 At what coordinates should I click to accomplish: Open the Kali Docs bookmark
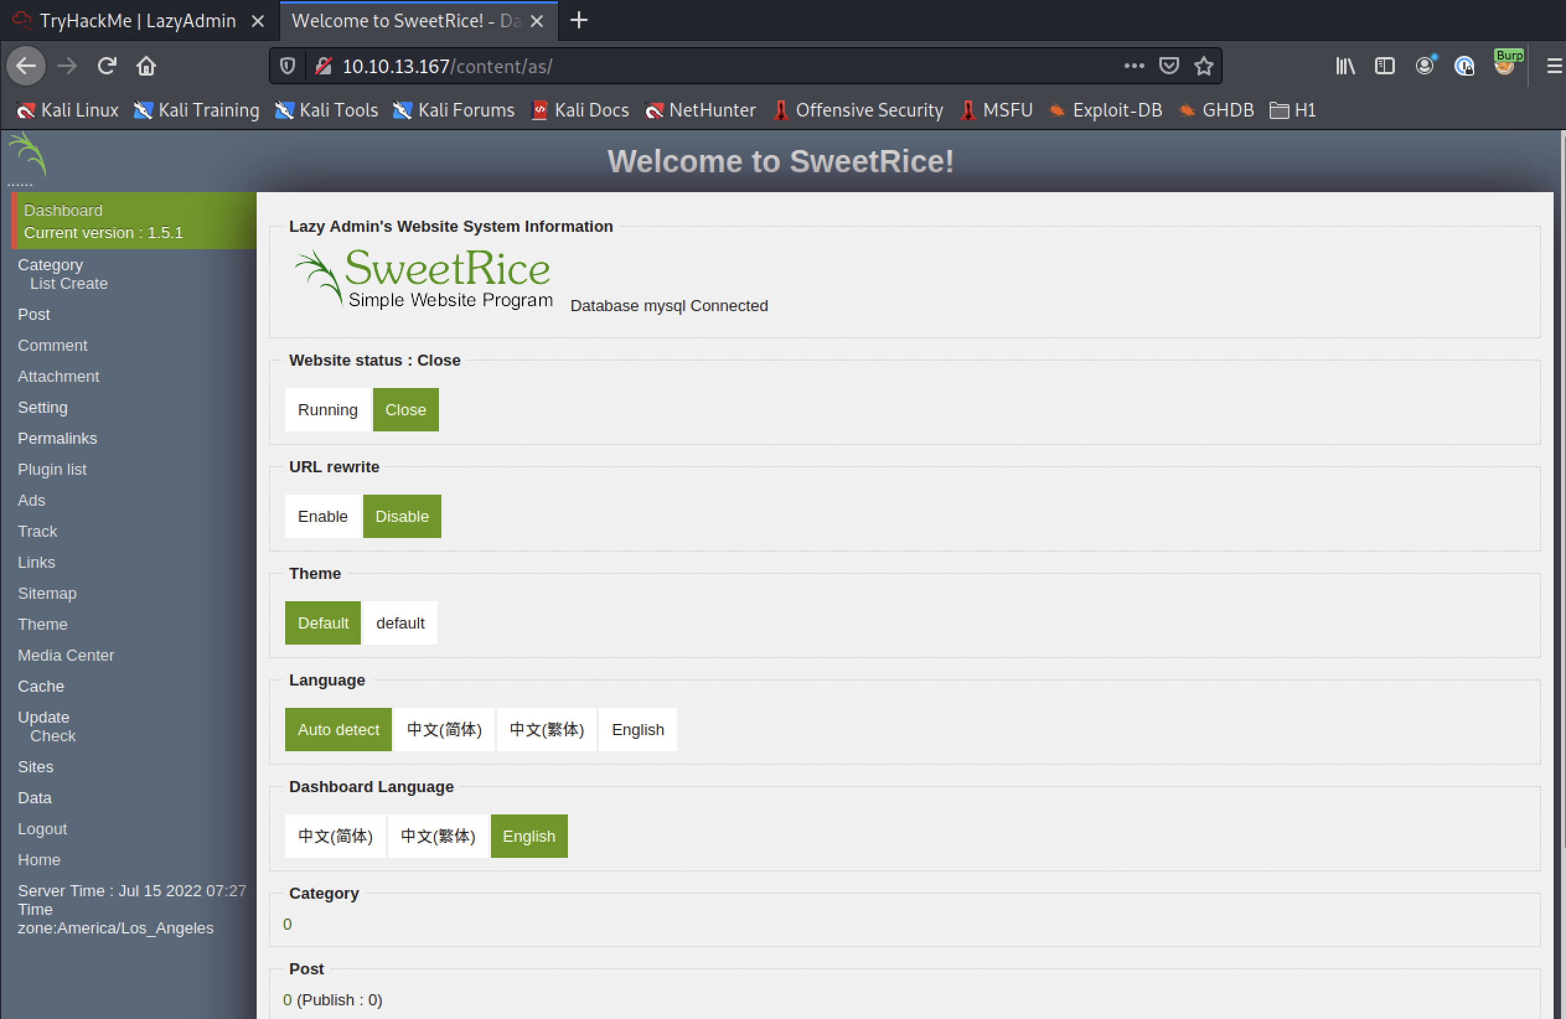click(x=580, y=110)
